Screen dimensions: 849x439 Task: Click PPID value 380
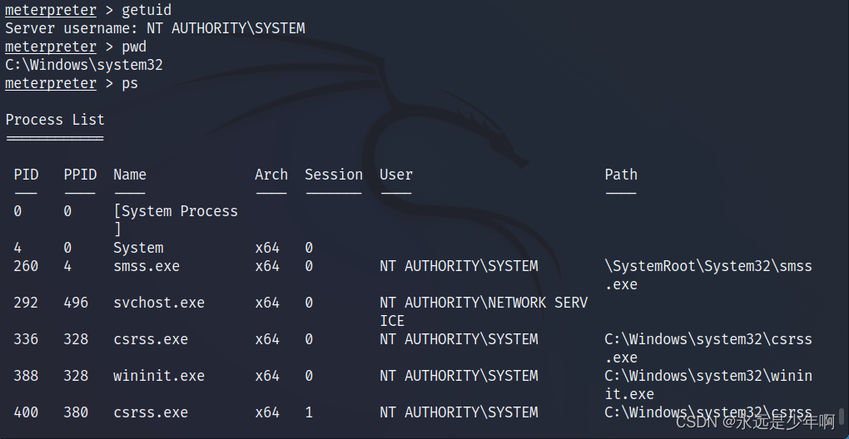pos(76,412)
